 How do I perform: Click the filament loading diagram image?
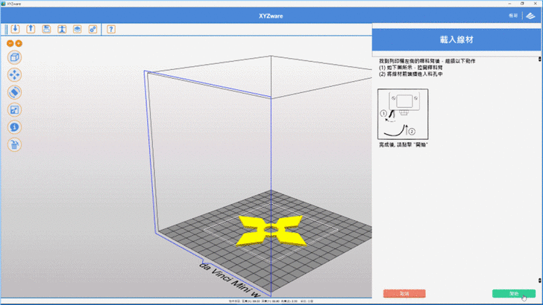(402, 113)
